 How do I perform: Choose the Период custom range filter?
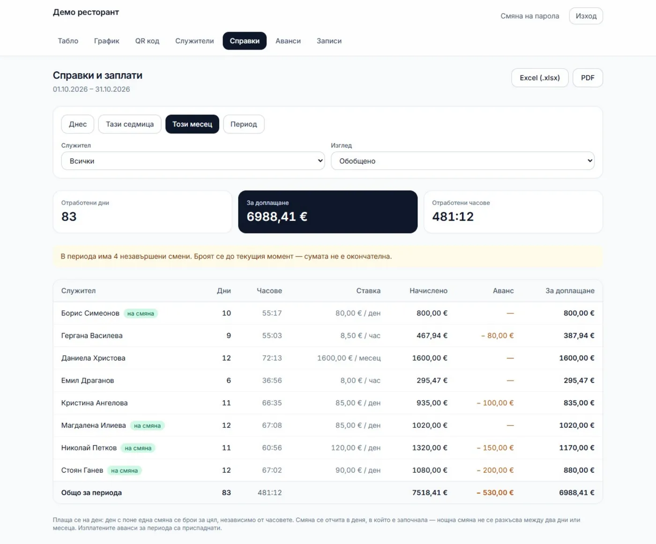(244, 124)
